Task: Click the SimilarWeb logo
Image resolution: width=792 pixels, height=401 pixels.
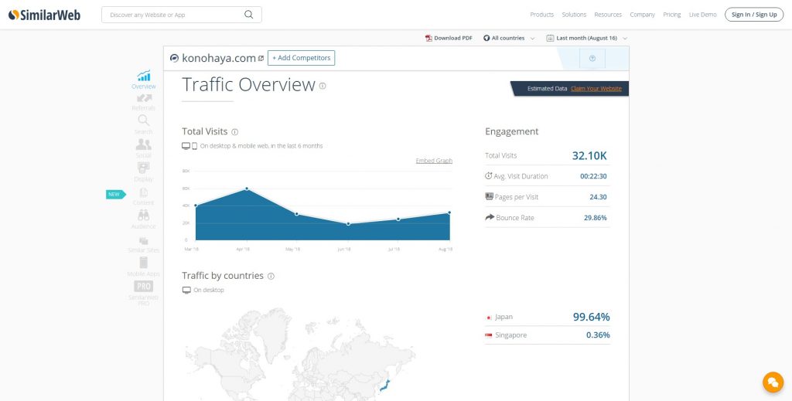Action: coord(44,15)
